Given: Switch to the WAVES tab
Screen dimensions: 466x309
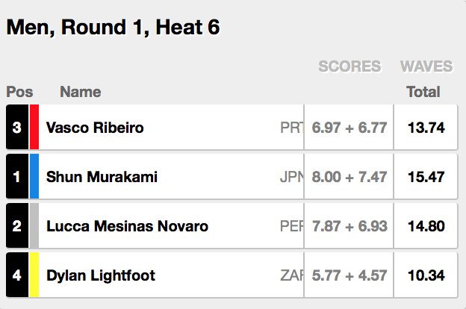Looking at the screenshot, I should [426, 66].
